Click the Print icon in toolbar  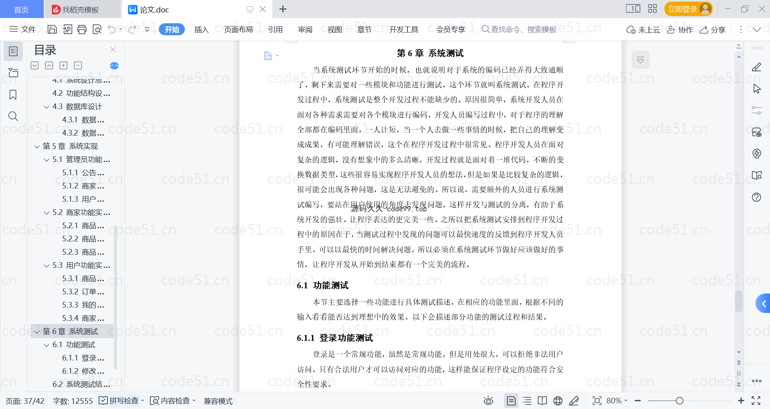[82, 29]
